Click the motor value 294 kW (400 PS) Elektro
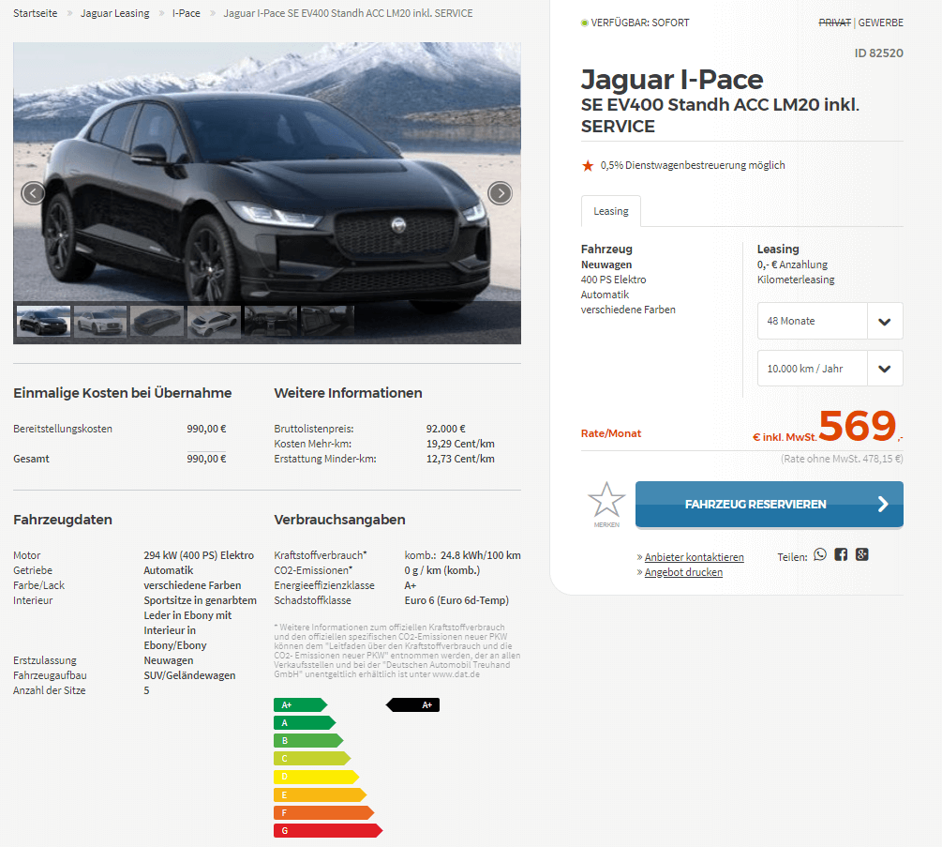The width and height of the screenshot is (942, 847). pyautogui.click(x=199, y=555)
